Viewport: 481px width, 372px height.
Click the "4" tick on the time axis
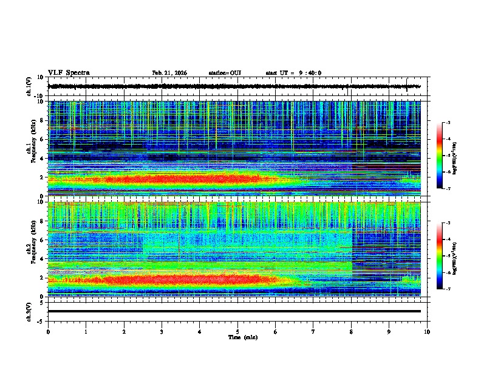pyautogui.click(x=200, y=332)
